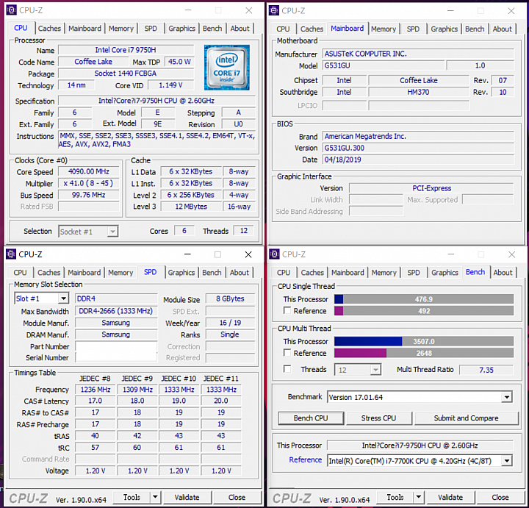Expand the Tools arrow in the Bench window

tap(419, 497)
